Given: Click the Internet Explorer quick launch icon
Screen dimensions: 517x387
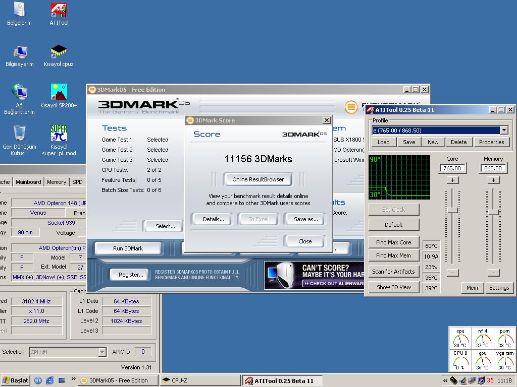Looking at the screenshot, I should (x=50, y=380).
